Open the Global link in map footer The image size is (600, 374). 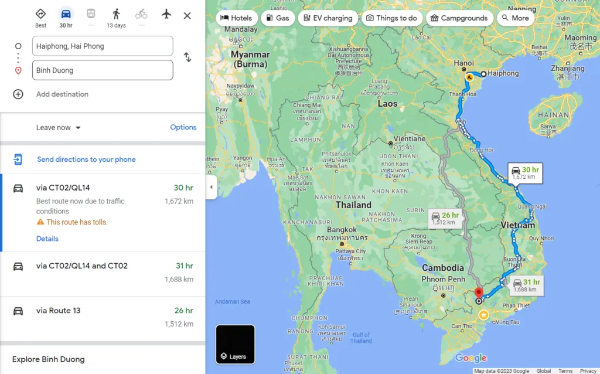(x=544, y=371)
